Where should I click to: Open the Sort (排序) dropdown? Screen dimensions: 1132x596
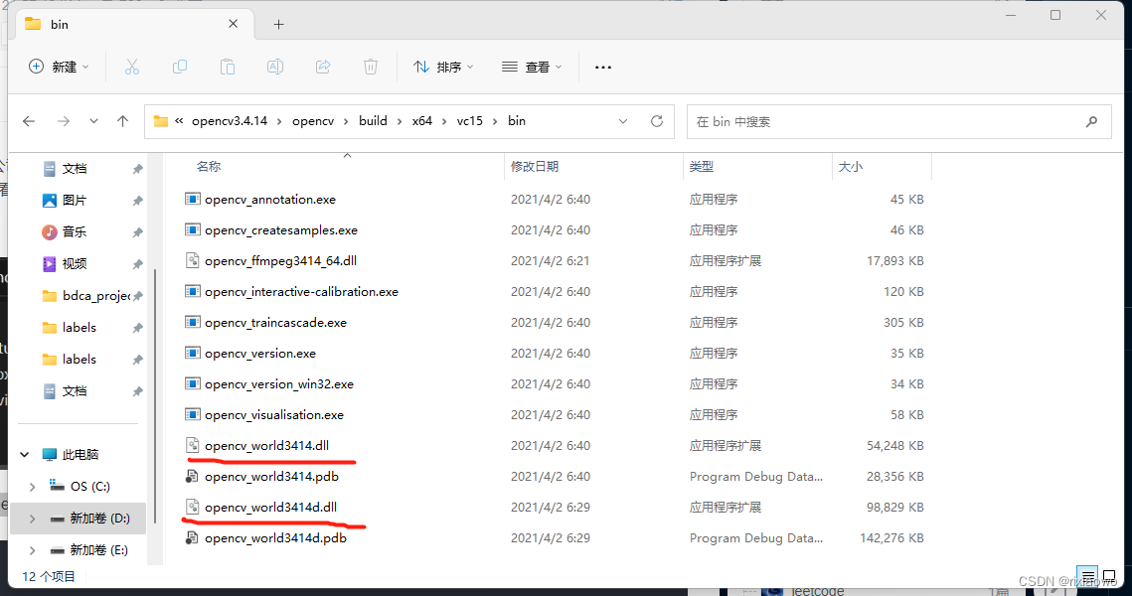pyautogui.click(x=443, y=68)
